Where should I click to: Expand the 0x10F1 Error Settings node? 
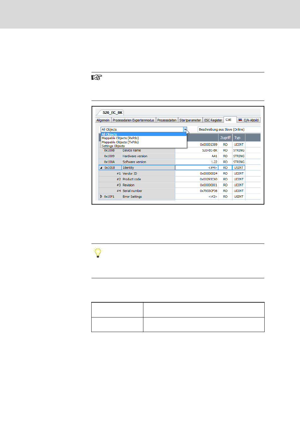pyautogui.click(x=101, y=197)
